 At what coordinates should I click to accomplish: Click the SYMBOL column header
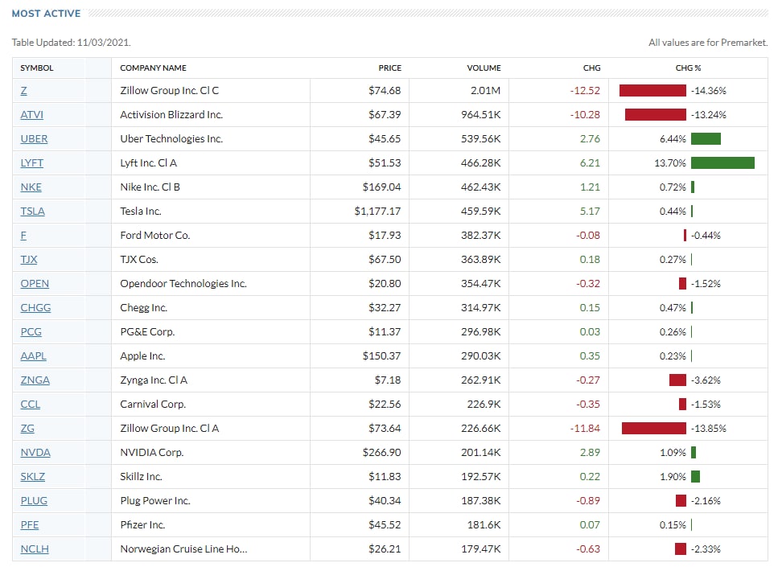pyautogui.click(x=37, y=68)
